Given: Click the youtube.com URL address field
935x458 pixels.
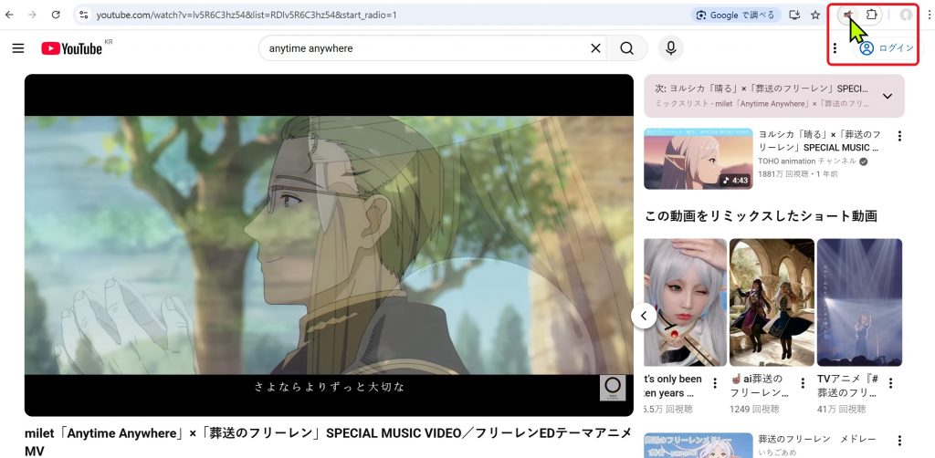Looking at the screenshot, I should tap(247, 15).
